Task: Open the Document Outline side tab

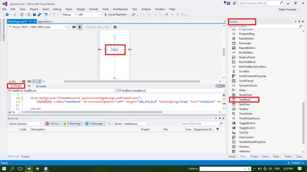Action: click(x=3, y=30)
